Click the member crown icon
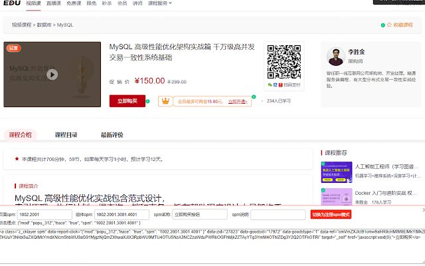This screenshot has height=266, width=425. click(x=165, y=101)
